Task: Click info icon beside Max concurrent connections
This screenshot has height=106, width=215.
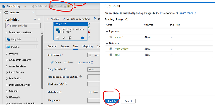Action: click(80, 77)
